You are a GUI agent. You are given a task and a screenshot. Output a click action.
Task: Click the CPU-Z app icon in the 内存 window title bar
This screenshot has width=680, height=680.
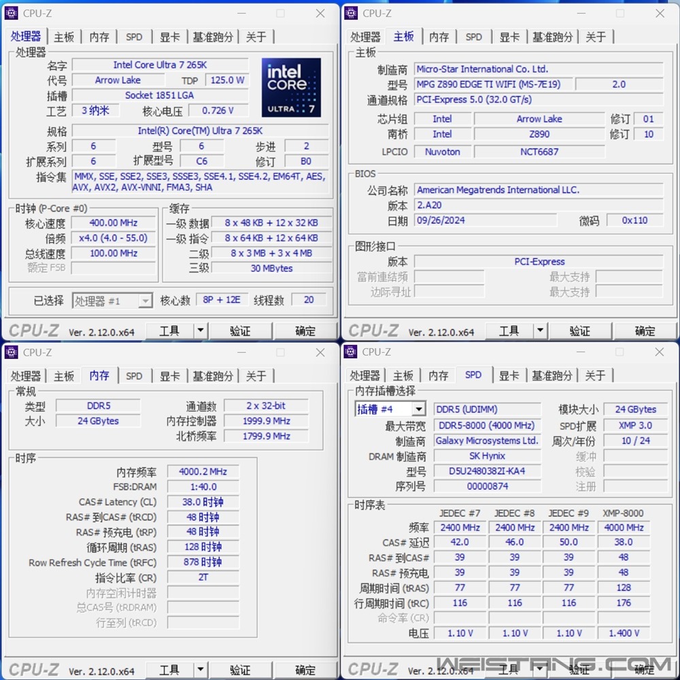coord(12,352)
